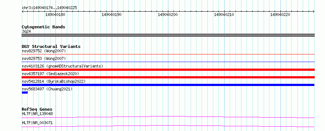
Task: Select the magenta HLTF|NM_003071 gene line
Action: pos(168,126)
